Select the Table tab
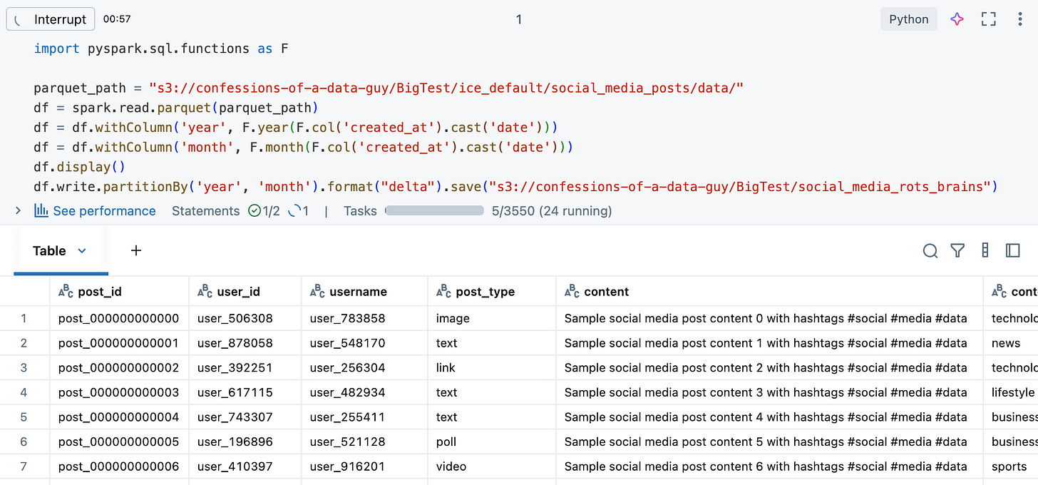Screen dimensions: 1038x485 [x=48, y=250]
